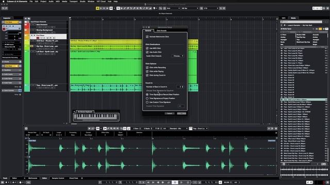Click the Add Track plus button
The image size is (330, 185).
coord(26,18)
